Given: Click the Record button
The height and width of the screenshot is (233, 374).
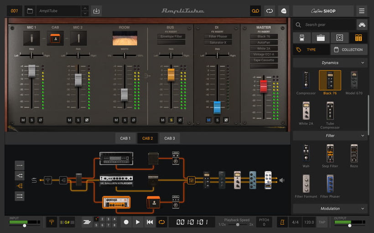Looking at the screenshot, I should click(x=126, y=222).
